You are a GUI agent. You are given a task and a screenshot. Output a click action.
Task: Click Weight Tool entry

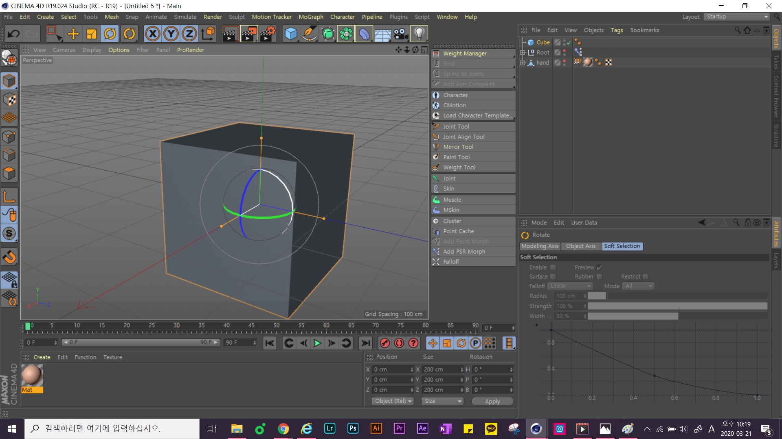pos(473,167)
